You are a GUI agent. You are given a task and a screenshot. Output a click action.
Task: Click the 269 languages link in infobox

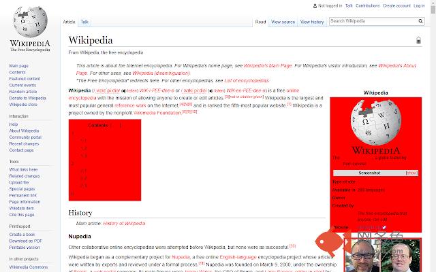point(371,190)
